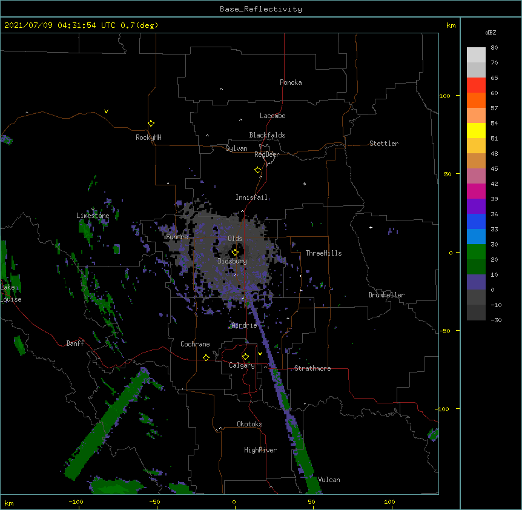Click the -50 tick on right vertical axis
The image size is (522, 510).
point(444,331)
